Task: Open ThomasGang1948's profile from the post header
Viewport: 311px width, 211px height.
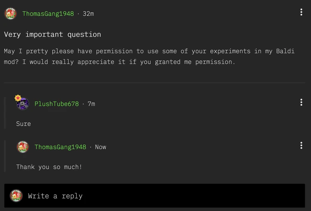Action: [x=48, y=14]
